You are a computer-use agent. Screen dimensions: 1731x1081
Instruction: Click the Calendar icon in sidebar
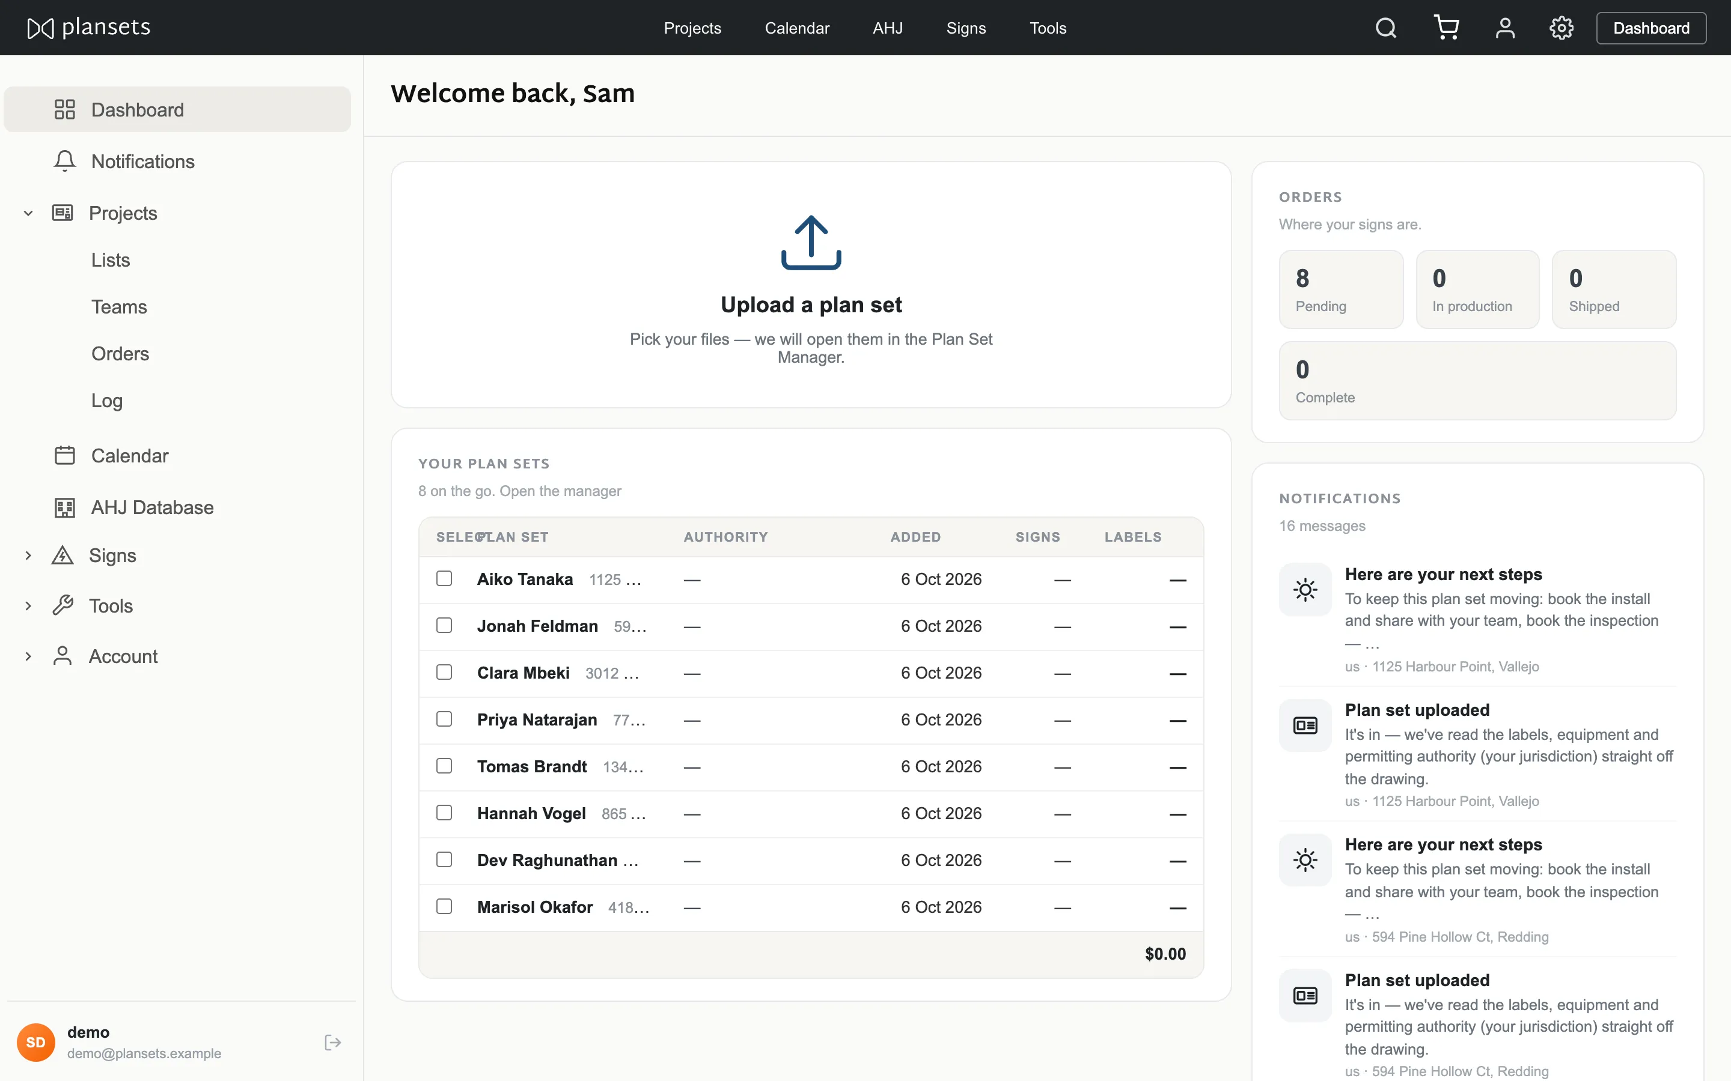tap(64, 455)
